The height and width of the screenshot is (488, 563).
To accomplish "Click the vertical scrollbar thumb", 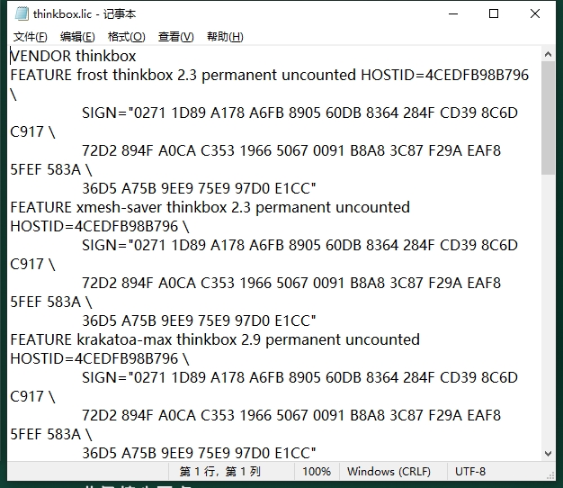I will pos(548,118).
